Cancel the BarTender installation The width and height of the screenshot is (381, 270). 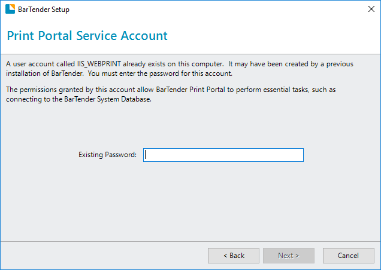(x=349, y=256)
